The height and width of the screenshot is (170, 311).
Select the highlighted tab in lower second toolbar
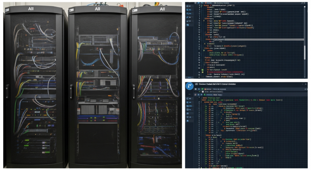208,95
